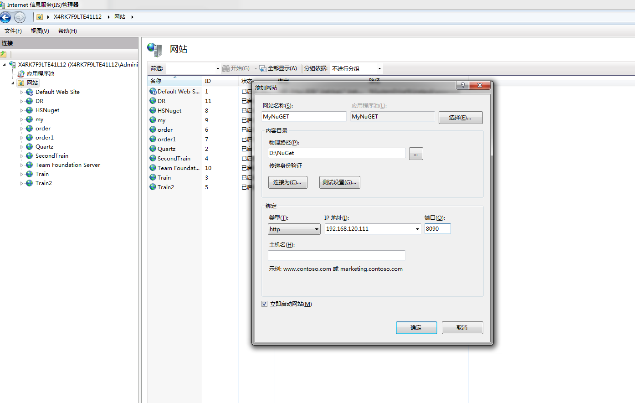
Task: Click the Default Web Site globe in tree
Action: pyautogui.click(x=30, y=92)
